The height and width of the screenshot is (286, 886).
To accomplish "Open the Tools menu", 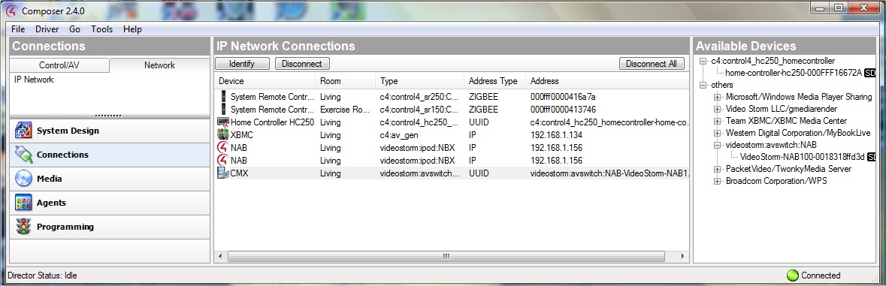I will (x=101, y=29).
